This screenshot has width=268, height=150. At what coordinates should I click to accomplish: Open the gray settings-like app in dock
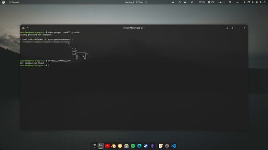167,146
